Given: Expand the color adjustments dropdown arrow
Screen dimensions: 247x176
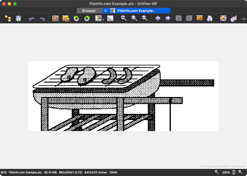Looking at the screenshot, I should pyautogui.click(x=103, y=20).
